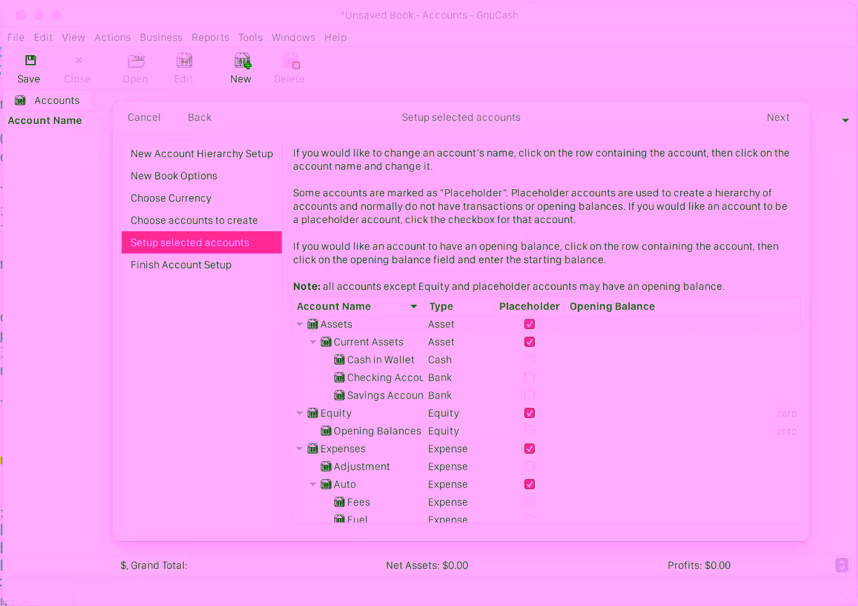Select the Checking Account row

[384, 378]
